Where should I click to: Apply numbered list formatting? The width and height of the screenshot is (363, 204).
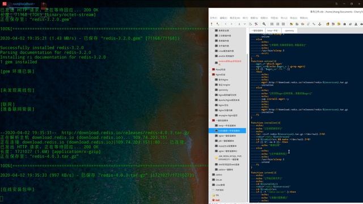click(x=277, y=24)
